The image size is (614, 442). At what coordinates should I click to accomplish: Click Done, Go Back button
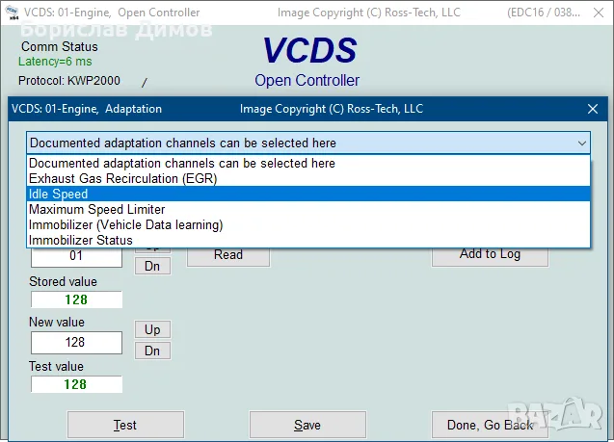tap(490, 425)
